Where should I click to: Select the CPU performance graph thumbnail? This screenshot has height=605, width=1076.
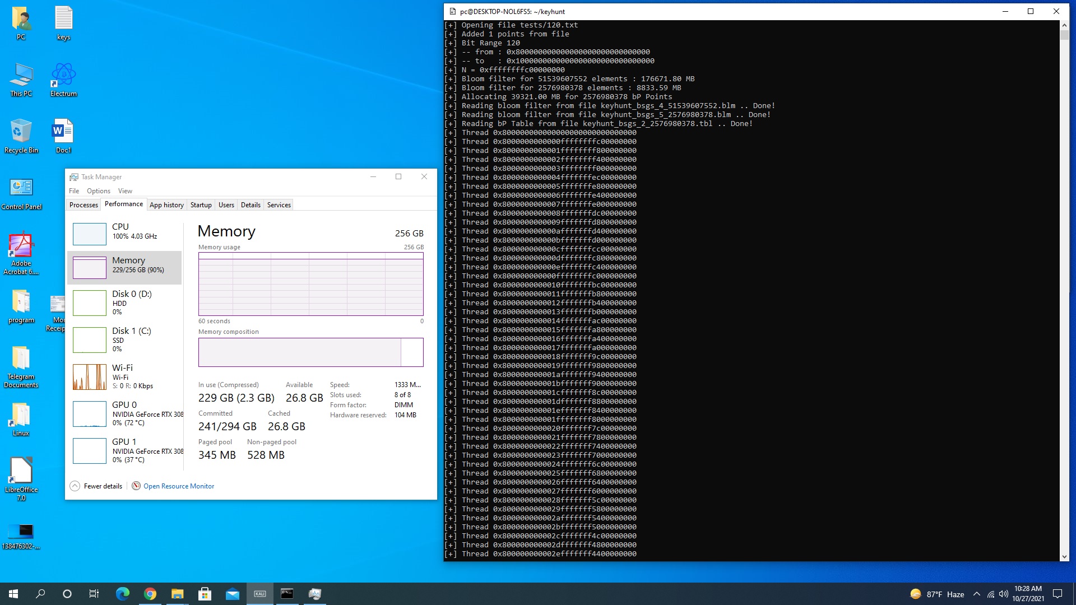pyautogui.click(x=90, y=234)
